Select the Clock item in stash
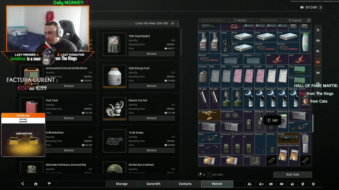 (x=305, y=98)
